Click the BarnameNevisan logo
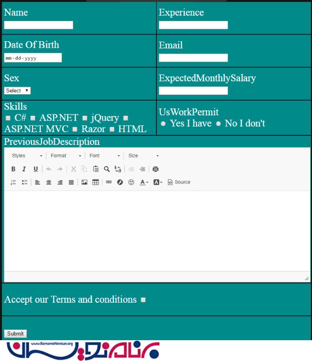The width and height of the screenshot is (312, 361). tap(83, 351)
